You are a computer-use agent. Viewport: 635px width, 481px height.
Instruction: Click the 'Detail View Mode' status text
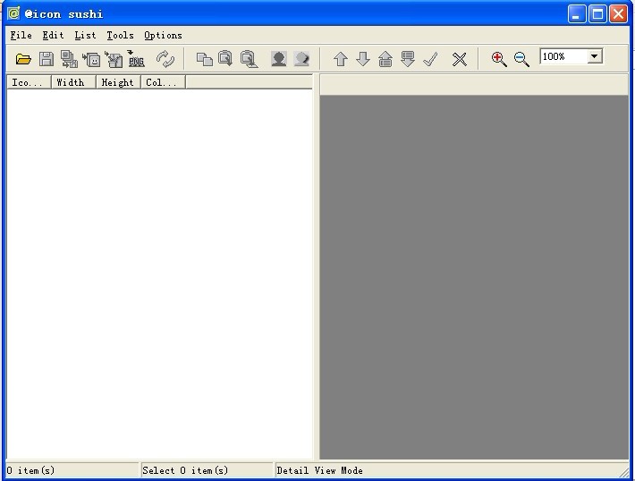point(319,470)
